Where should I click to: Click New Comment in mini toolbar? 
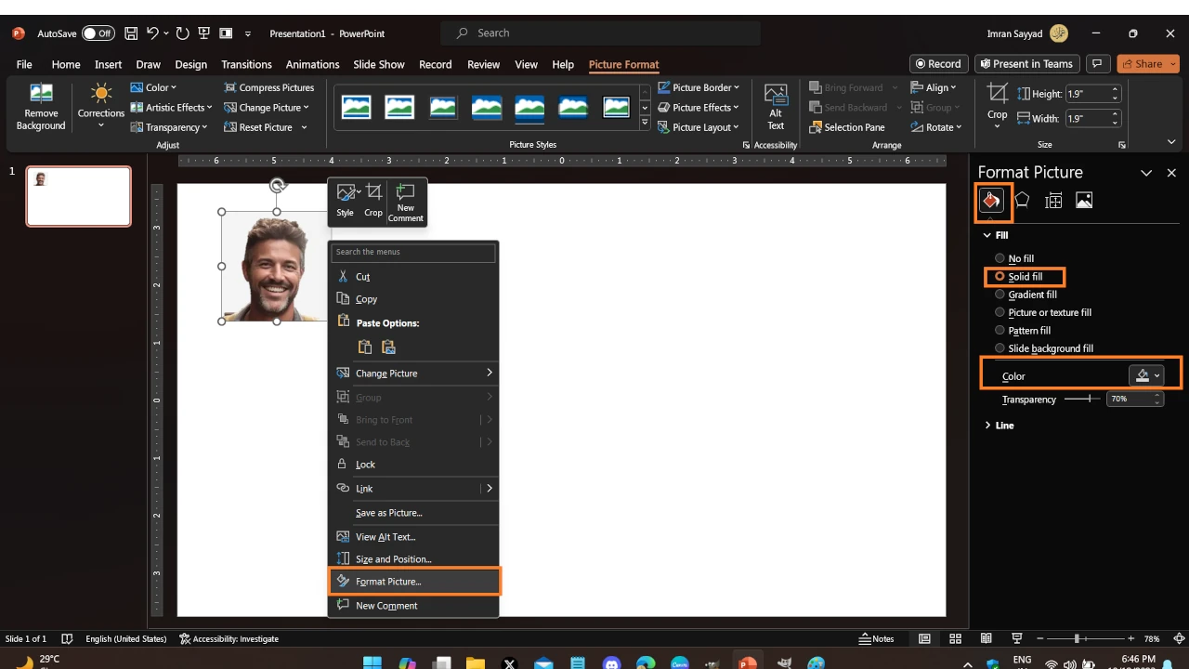(406, 202)
